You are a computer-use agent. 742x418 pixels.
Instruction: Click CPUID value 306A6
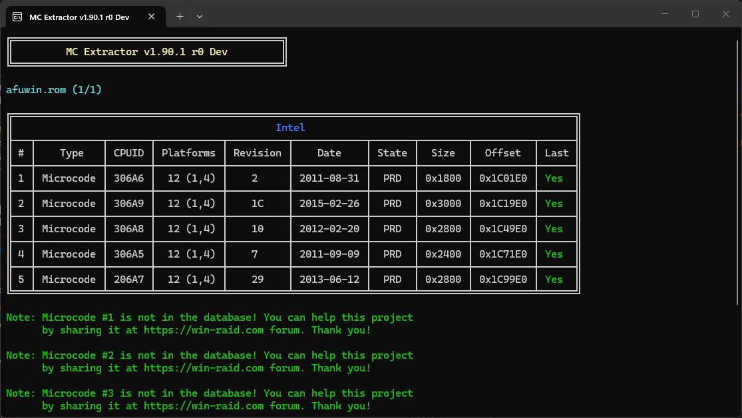(128, 178)
